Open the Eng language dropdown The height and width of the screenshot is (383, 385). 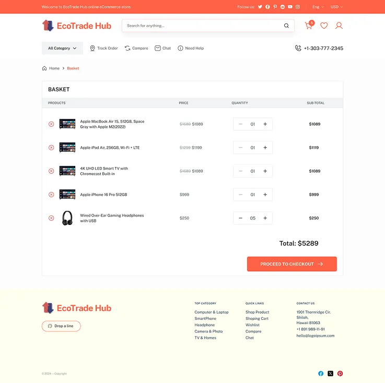click(318, 7)
